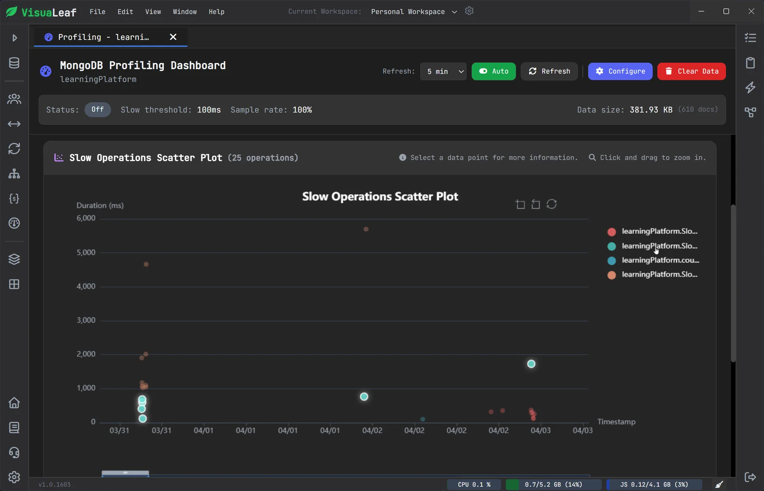Open the diagram nodes icon in right sidebar
Image resolution: width=764 pixels, height=491 pixels.
tap(750, 112)
